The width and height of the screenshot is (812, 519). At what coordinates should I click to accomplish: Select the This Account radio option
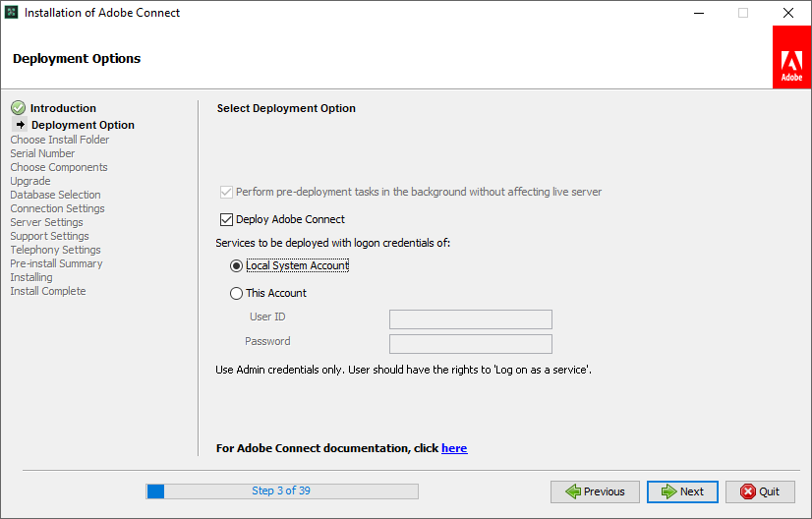(x=236, y=293)
